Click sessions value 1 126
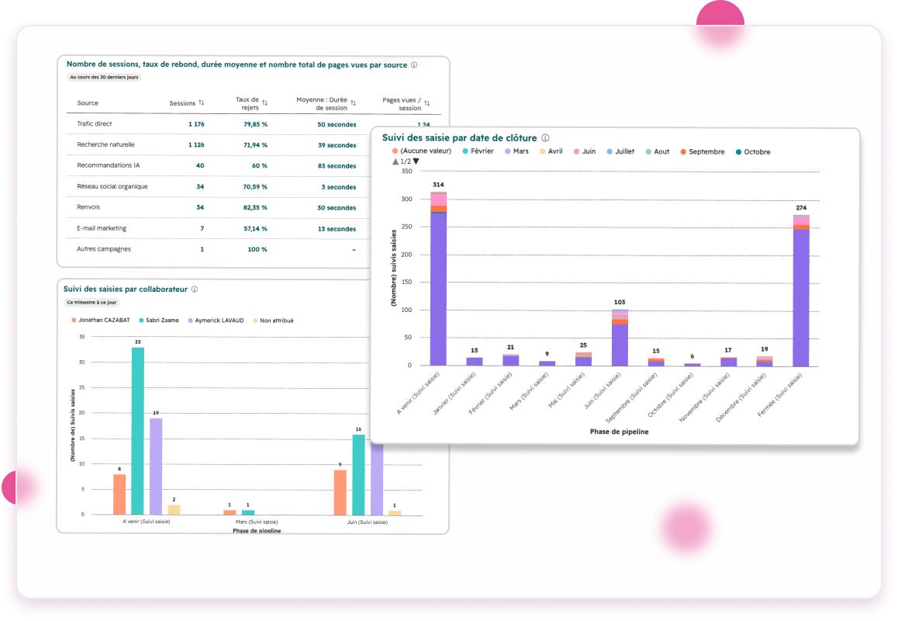898x621 pixels. point(196,144)
